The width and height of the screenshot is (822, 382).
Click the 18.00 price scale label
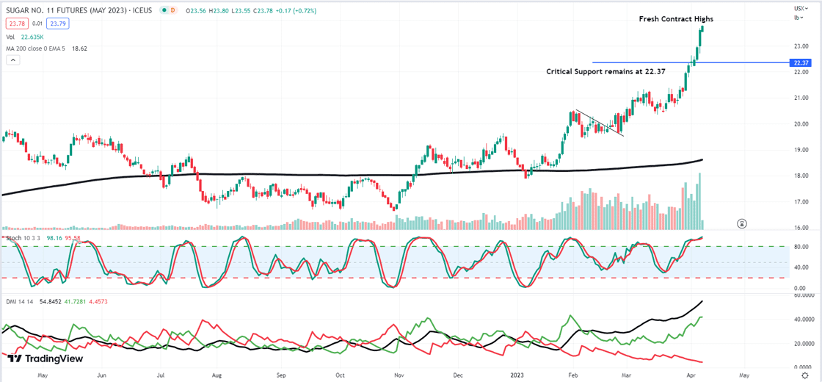(x=800, y=176)
